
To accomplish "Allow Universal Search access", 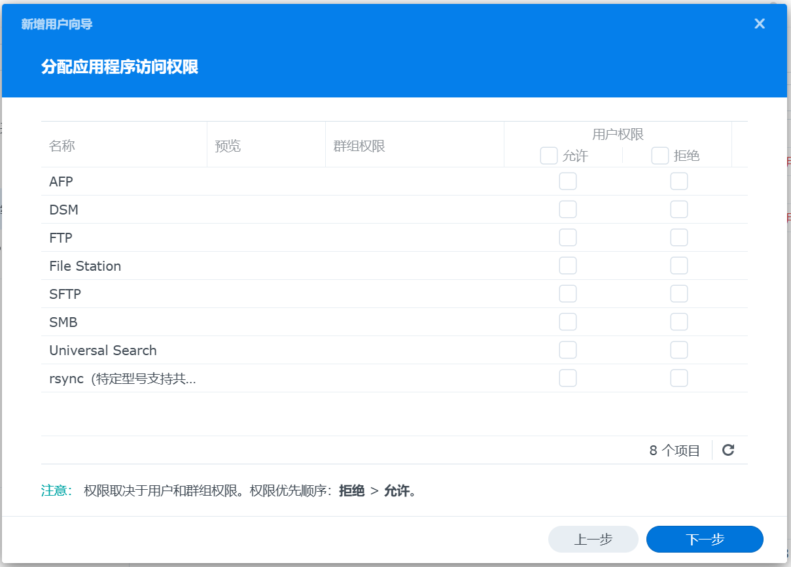I will coord(568,350).
